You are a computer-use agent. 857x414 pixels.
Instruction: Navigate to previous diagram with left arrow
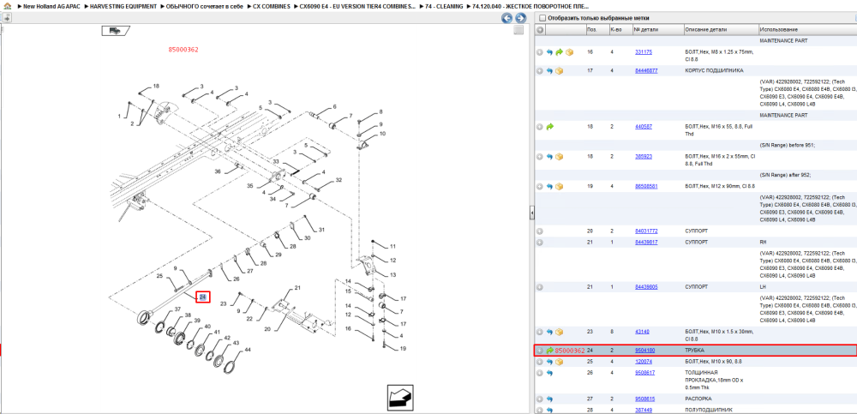507,18
